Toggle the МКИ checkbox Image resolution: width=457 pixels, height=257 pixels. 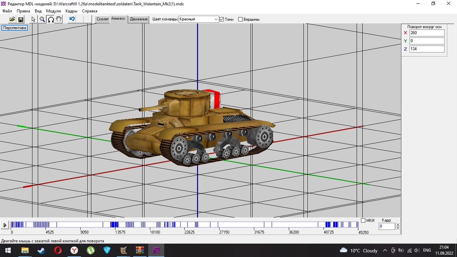(363, 221)
